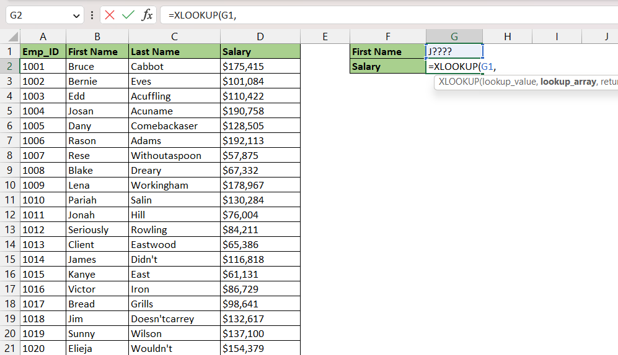Click the Last Name cell Comebackaser
Image resolution: width=618 pixels, height=355 pixels.
(175, 126)
